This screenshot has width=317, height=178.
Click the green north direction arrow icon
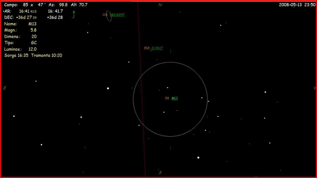click(74, 14)
